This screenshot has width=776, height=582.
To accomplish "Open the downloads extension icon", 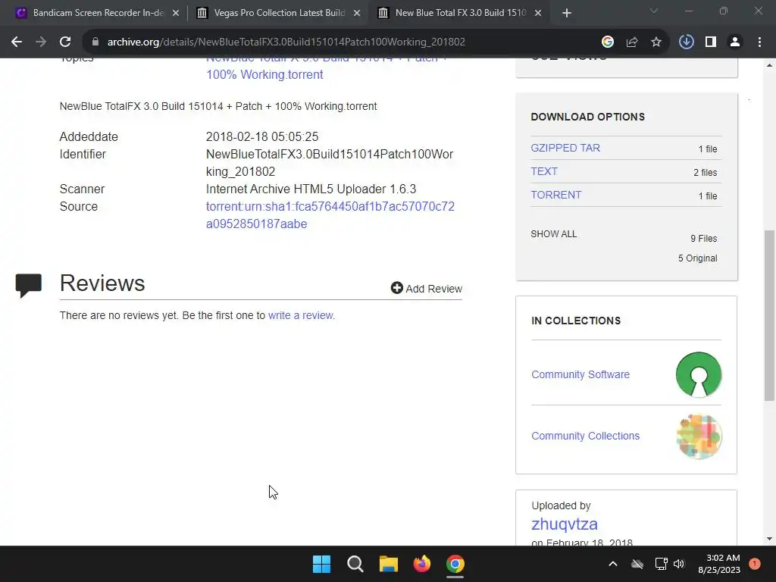I will click(687, 42).
